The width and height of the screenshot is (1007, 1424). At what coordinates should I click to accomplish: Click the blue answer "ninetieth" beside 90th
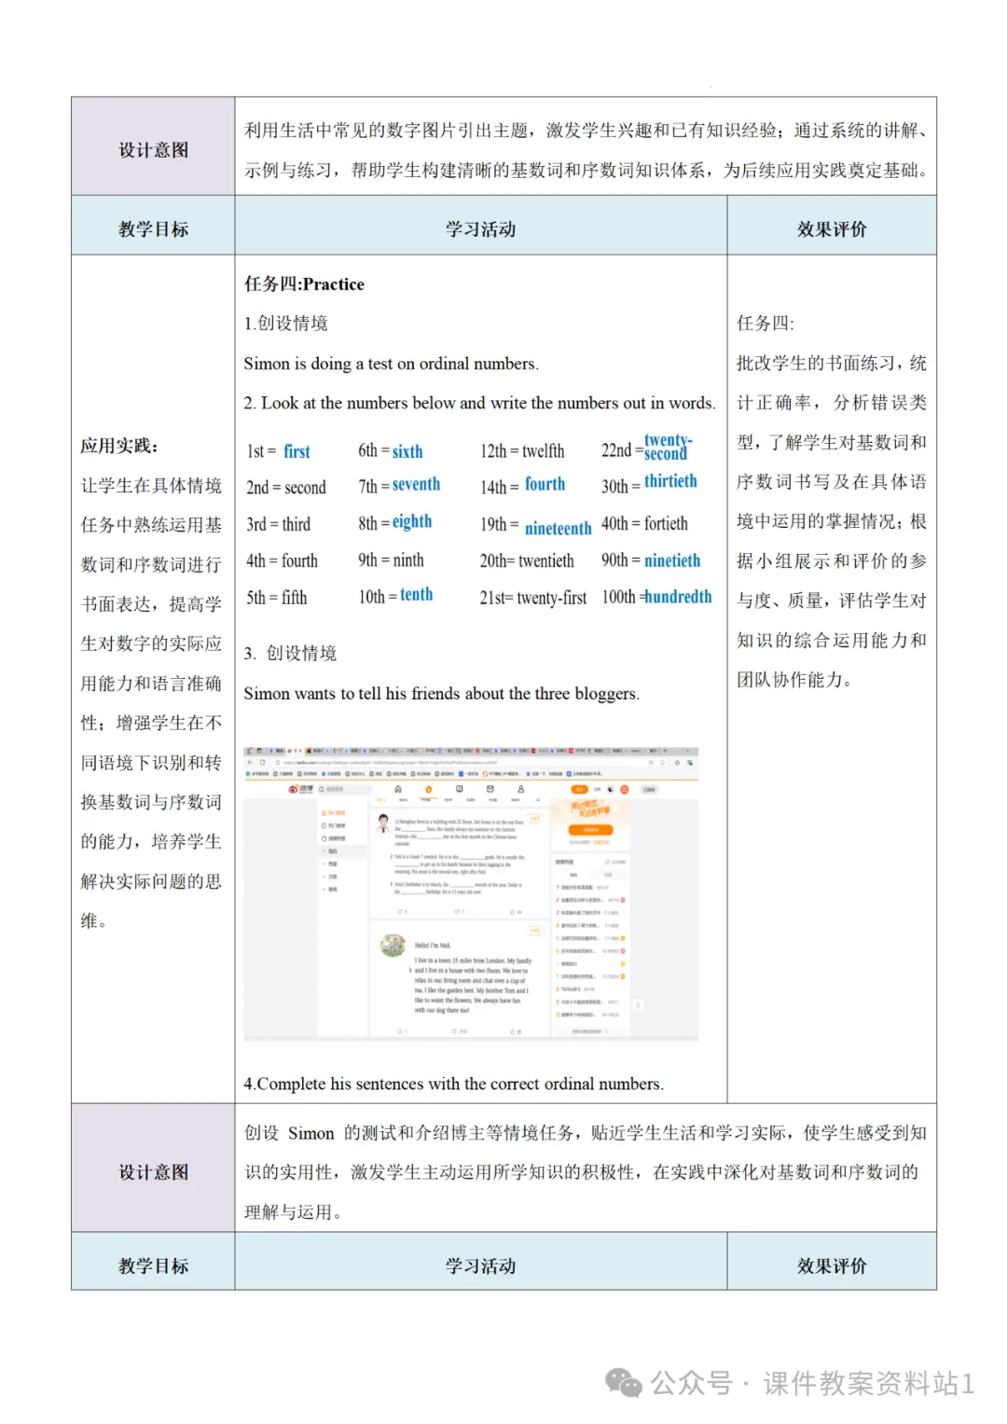coord(672,560)
